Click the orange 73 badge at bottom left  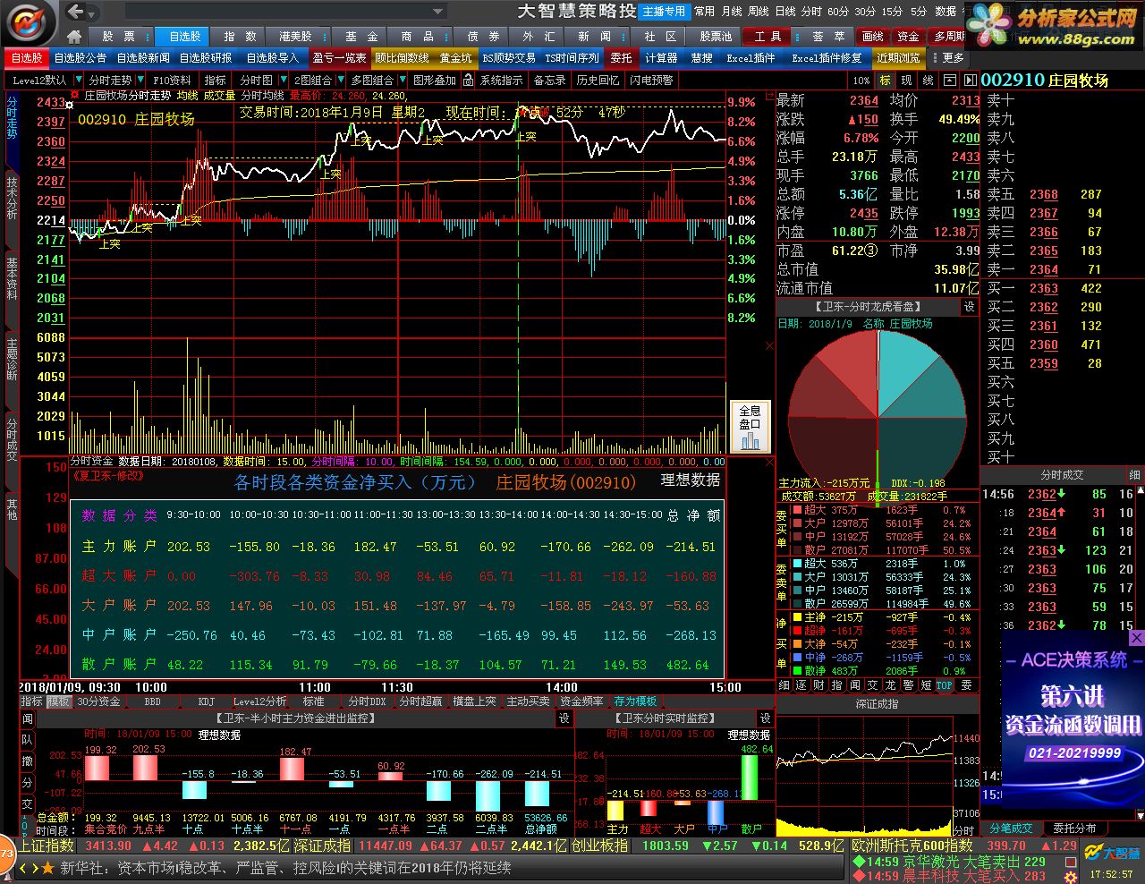pyautogui.click(x=6, y=853)
